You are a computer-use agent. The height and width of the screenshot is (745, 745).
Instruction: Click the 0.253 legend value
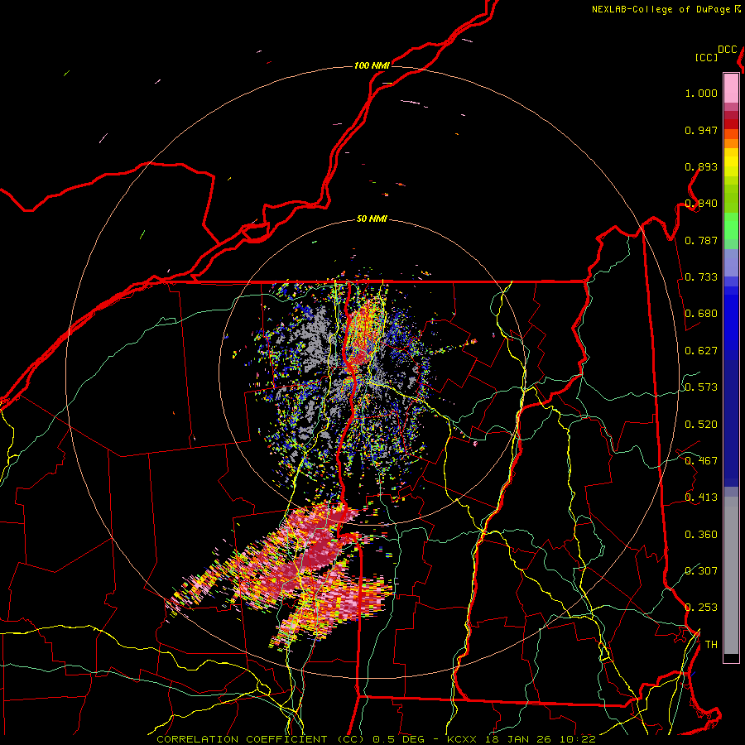pyautogui.click(x=701, y=608)
